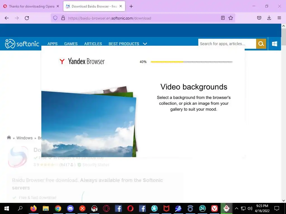Image resolution: width=286 pixels, height=214 pixels.
Task: Open the APPS menu on Softonic
Action: click(53, 44)
